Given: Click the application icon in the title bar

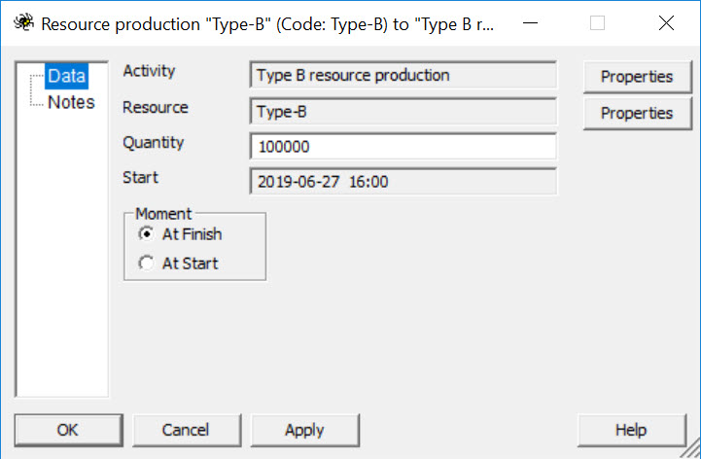Looking at the screenshot, I should (x=20, y=23).
